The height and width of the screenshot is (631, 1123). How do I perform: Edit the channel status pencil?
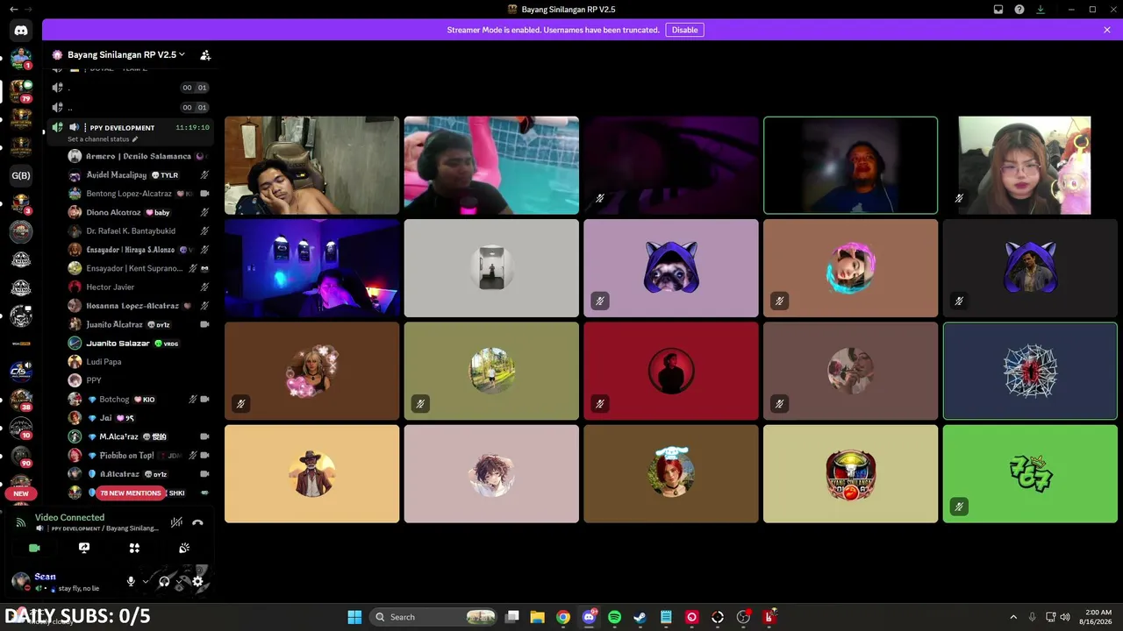pos(135,139)
